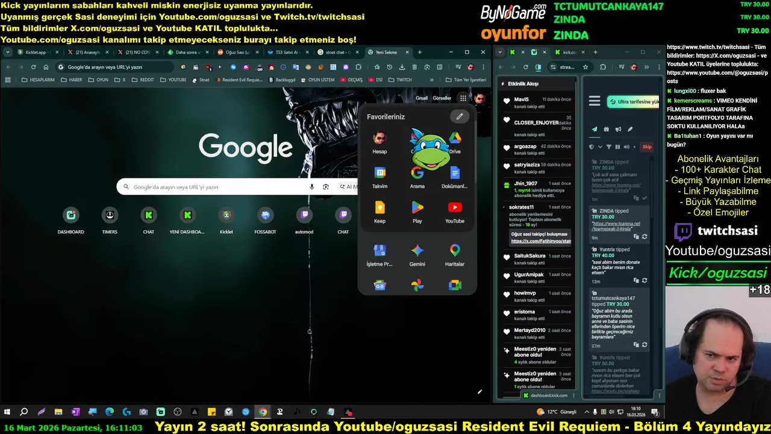Open Windows Start menu
Image resolution: width=771 pixels, height=434 pixels.
(x=7, y=412)
